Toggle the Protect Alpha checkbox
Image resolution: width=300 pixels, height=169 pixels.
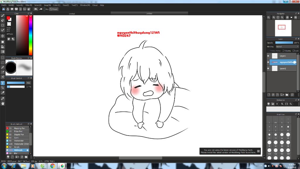(x=268, y=50)
